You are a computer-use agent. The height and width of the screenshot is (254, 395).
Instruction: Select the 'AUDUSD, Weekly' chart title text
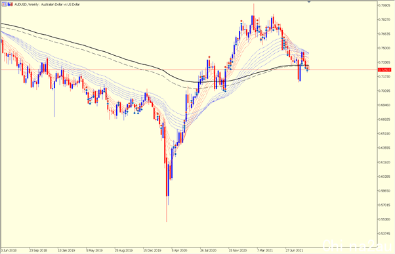point(27,5)
